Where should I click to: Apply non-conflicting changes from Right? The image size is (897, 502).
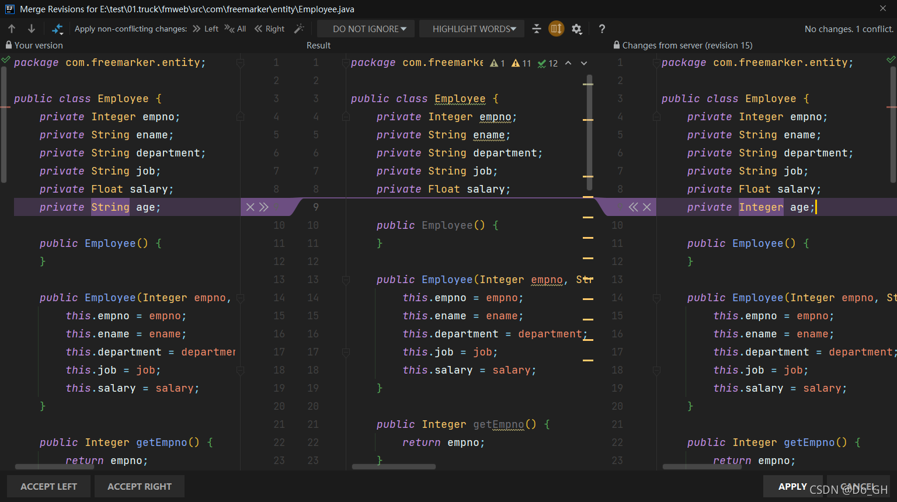270,29
